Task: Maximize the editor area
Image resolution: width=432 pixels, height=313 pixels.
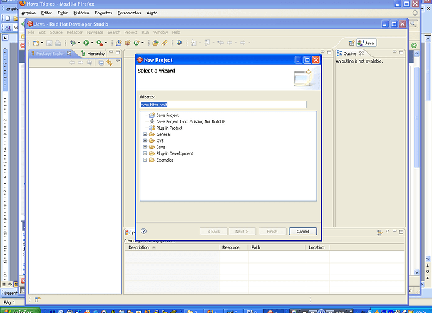Action: 329,53
